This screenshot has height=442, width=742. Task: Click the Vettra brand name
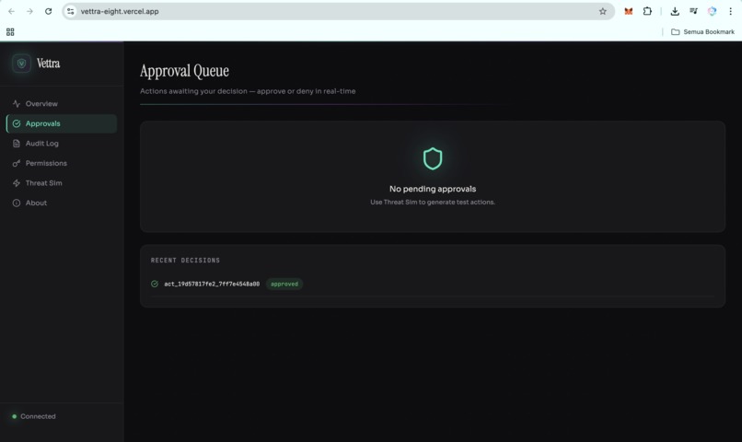pos(48,64)
